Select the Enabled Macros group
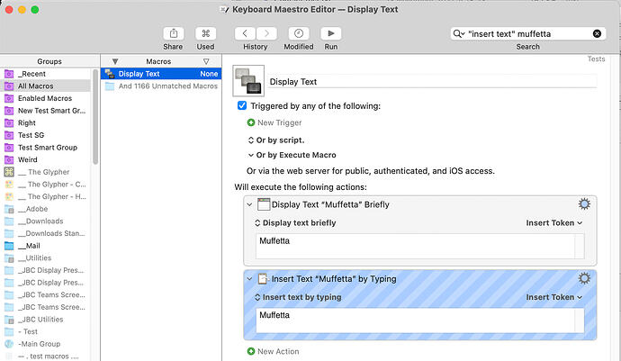 [x=43, y=97]
